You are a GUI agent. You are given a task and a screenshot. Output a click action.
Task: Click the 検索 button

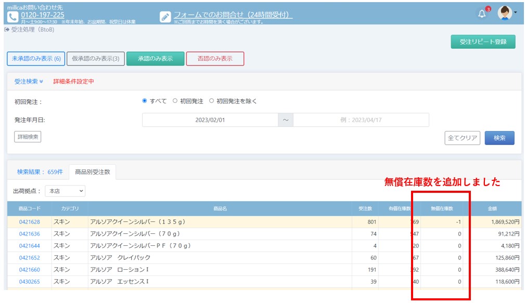pyautogui.click(x=499, y=138)
